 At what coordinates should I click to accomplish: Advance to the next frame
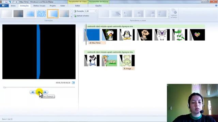(x=45, y=92)
